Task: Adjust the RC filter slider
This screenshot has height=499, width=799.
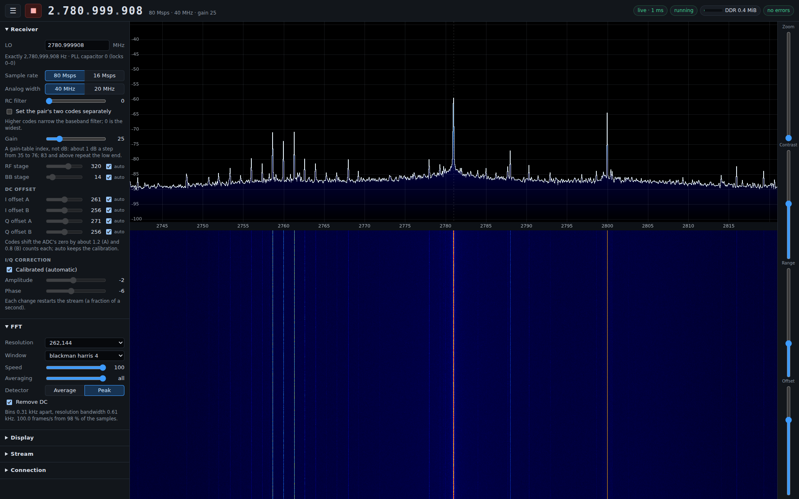Action: (76, 101)
